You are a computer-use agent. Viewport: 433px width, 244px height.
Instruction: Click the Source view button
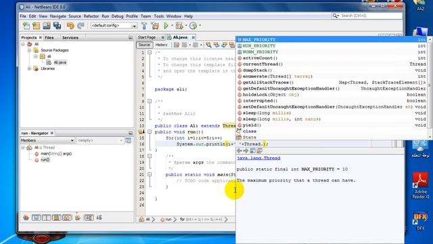pyautogui.click(x=144, y=45)
